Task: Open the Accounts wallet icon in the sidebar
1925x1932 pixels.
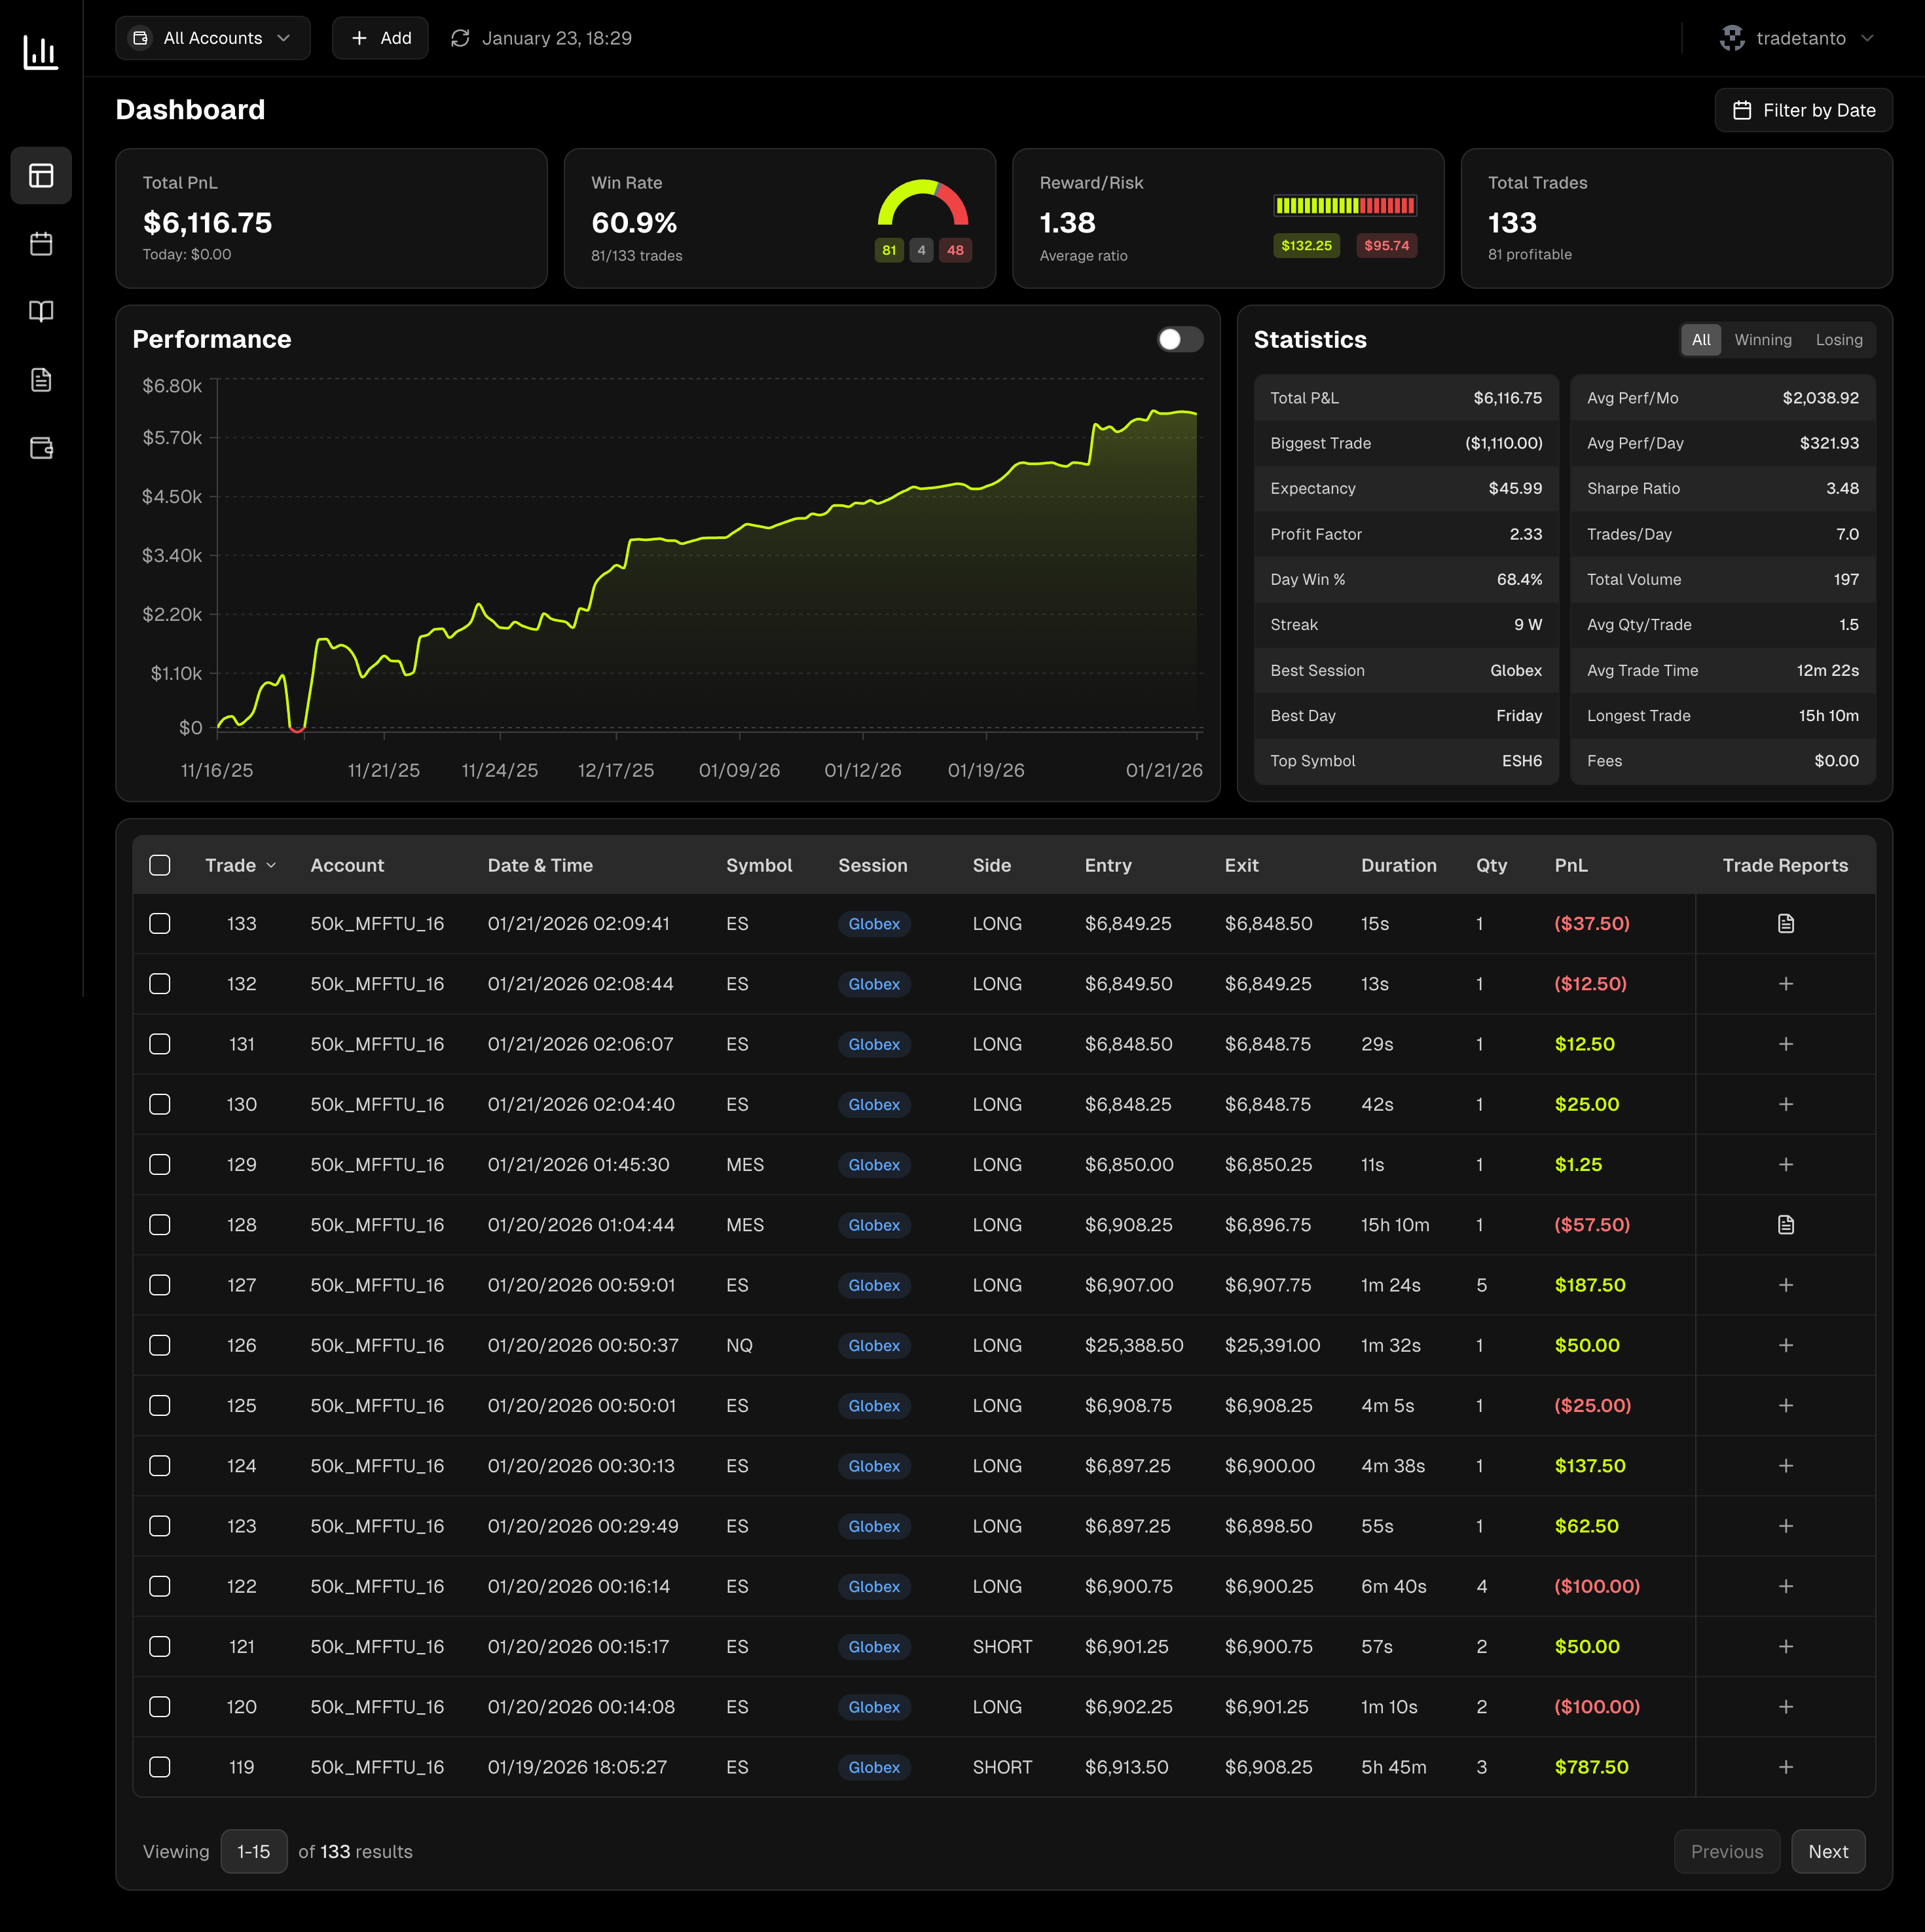Action: pos(41,448)
